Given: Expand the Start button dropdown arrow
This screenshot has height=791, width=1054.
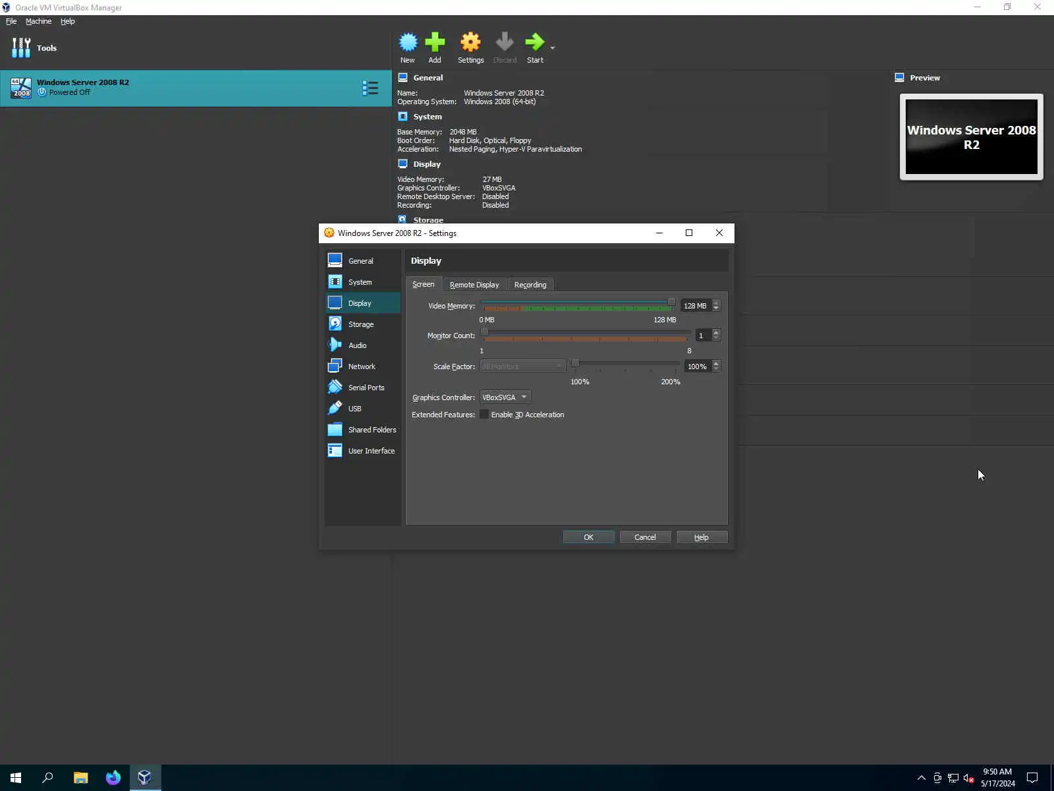Looking at the screenshot, I should (552, 47).
